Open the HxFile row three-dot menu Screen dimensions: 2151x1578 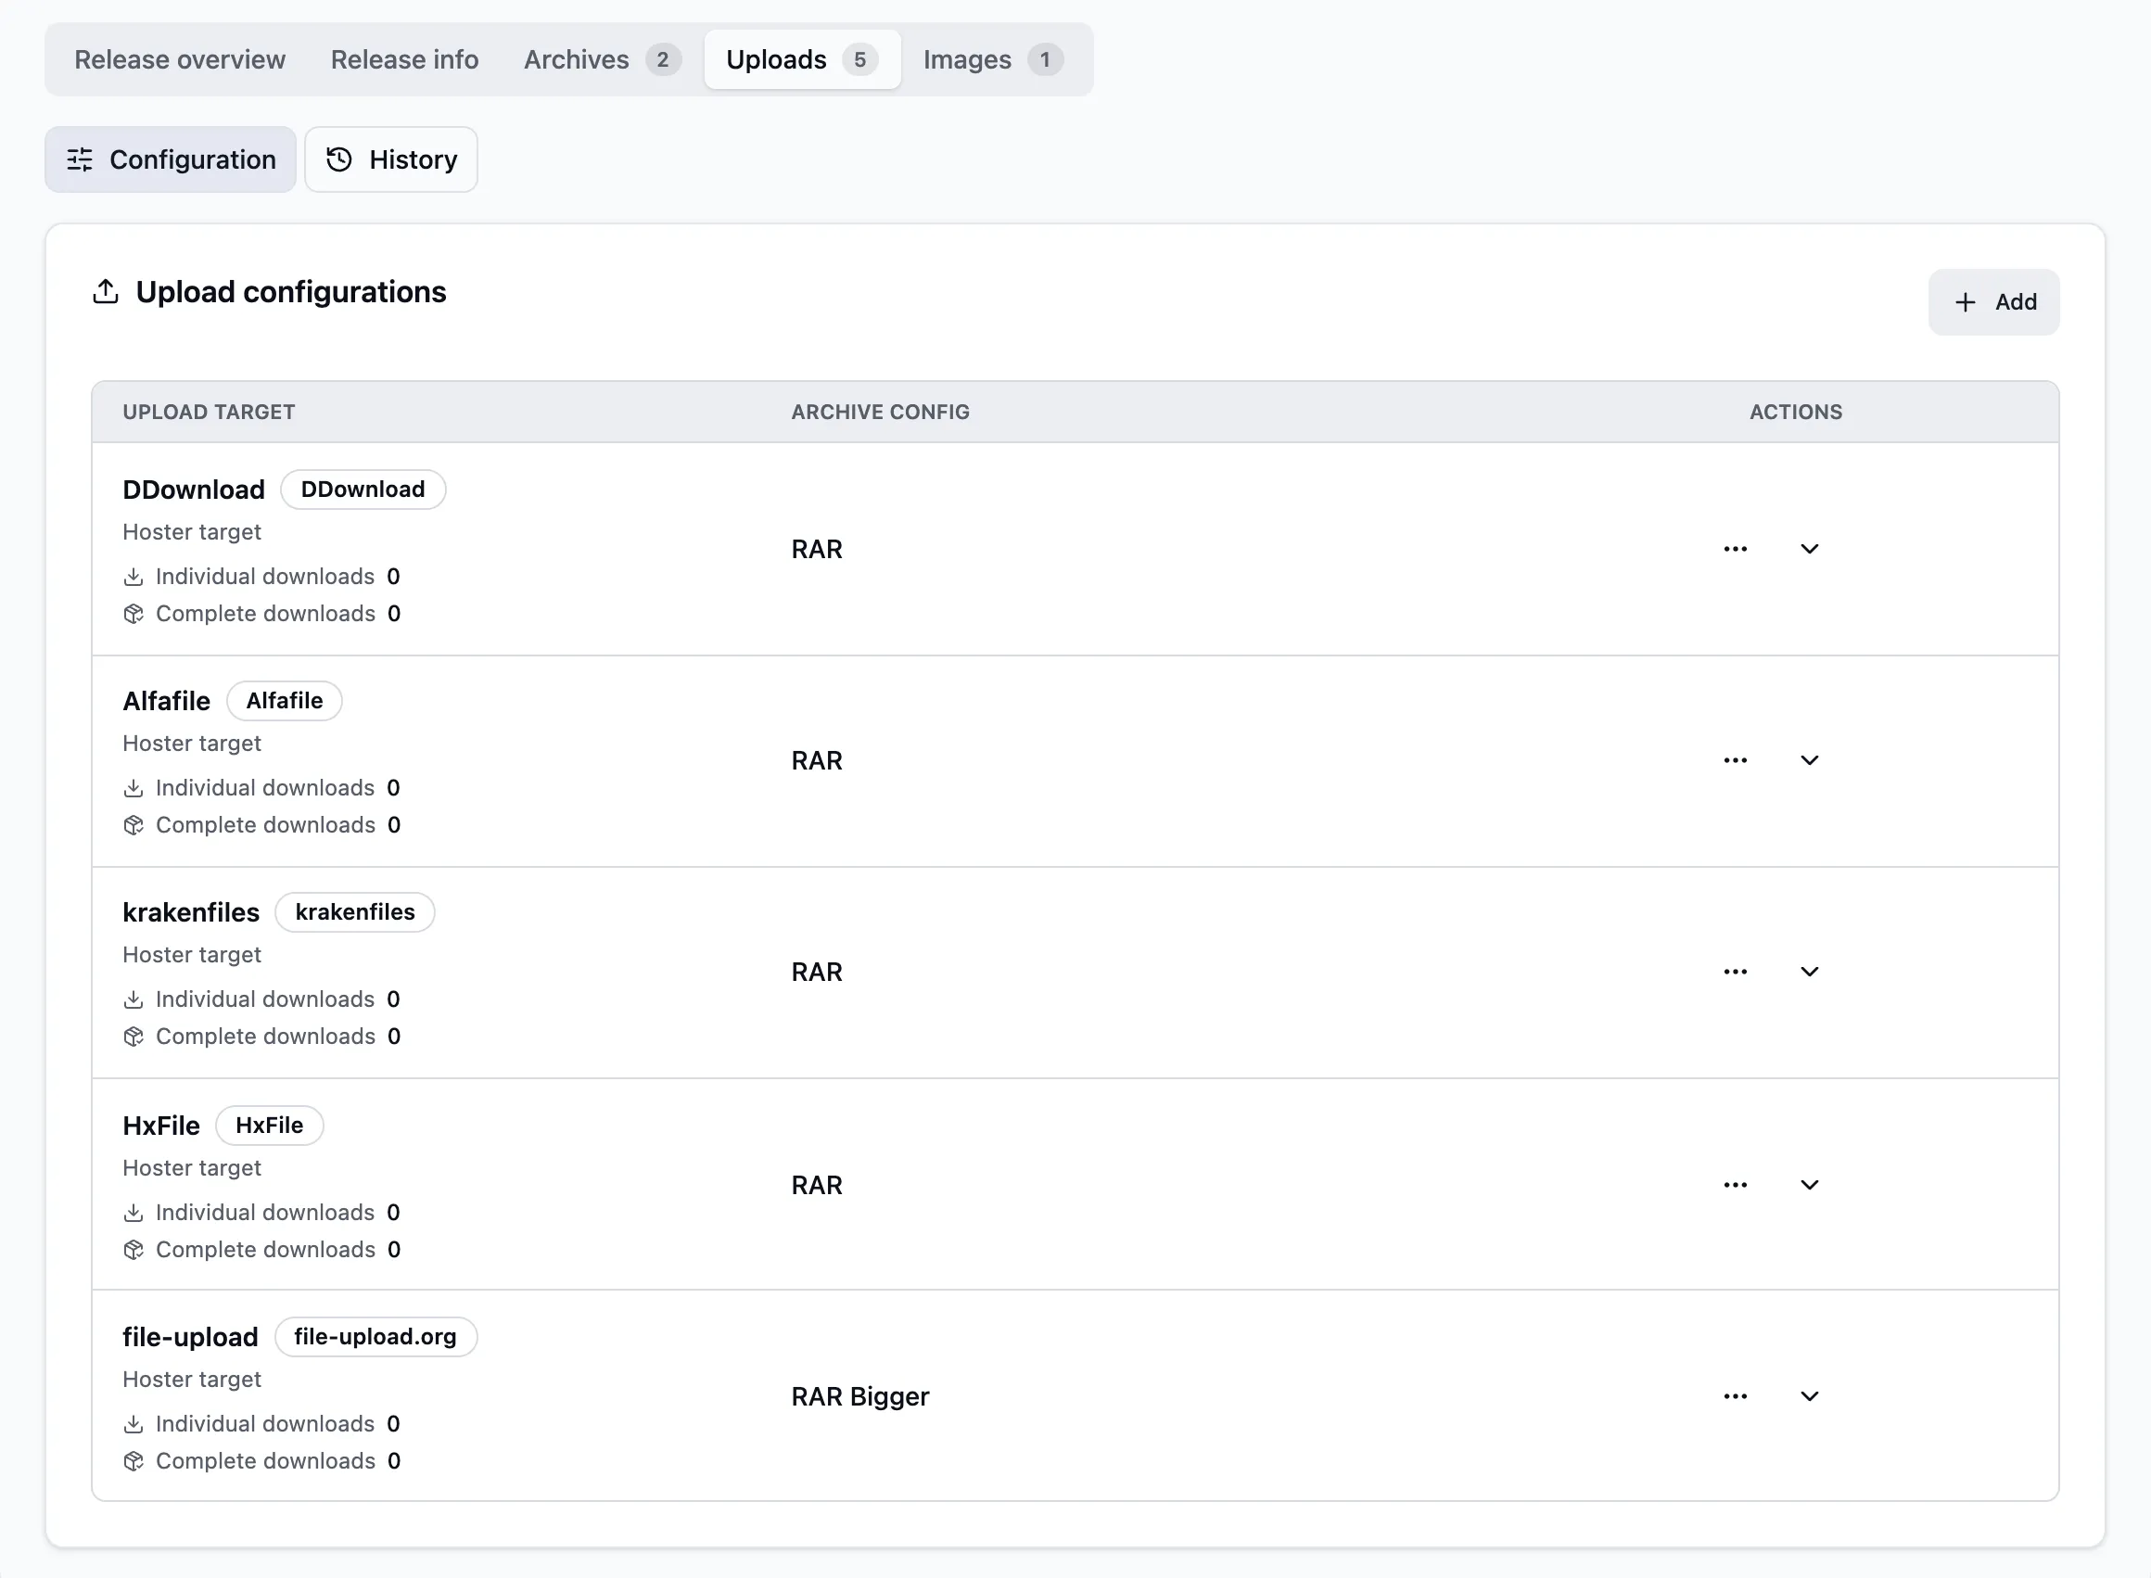tap(1735, 1185)
